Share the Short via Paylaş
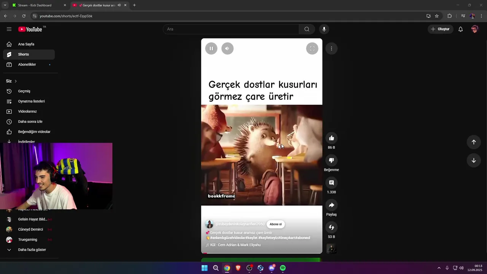Screen dimensions: 487x274 (331, 205)
